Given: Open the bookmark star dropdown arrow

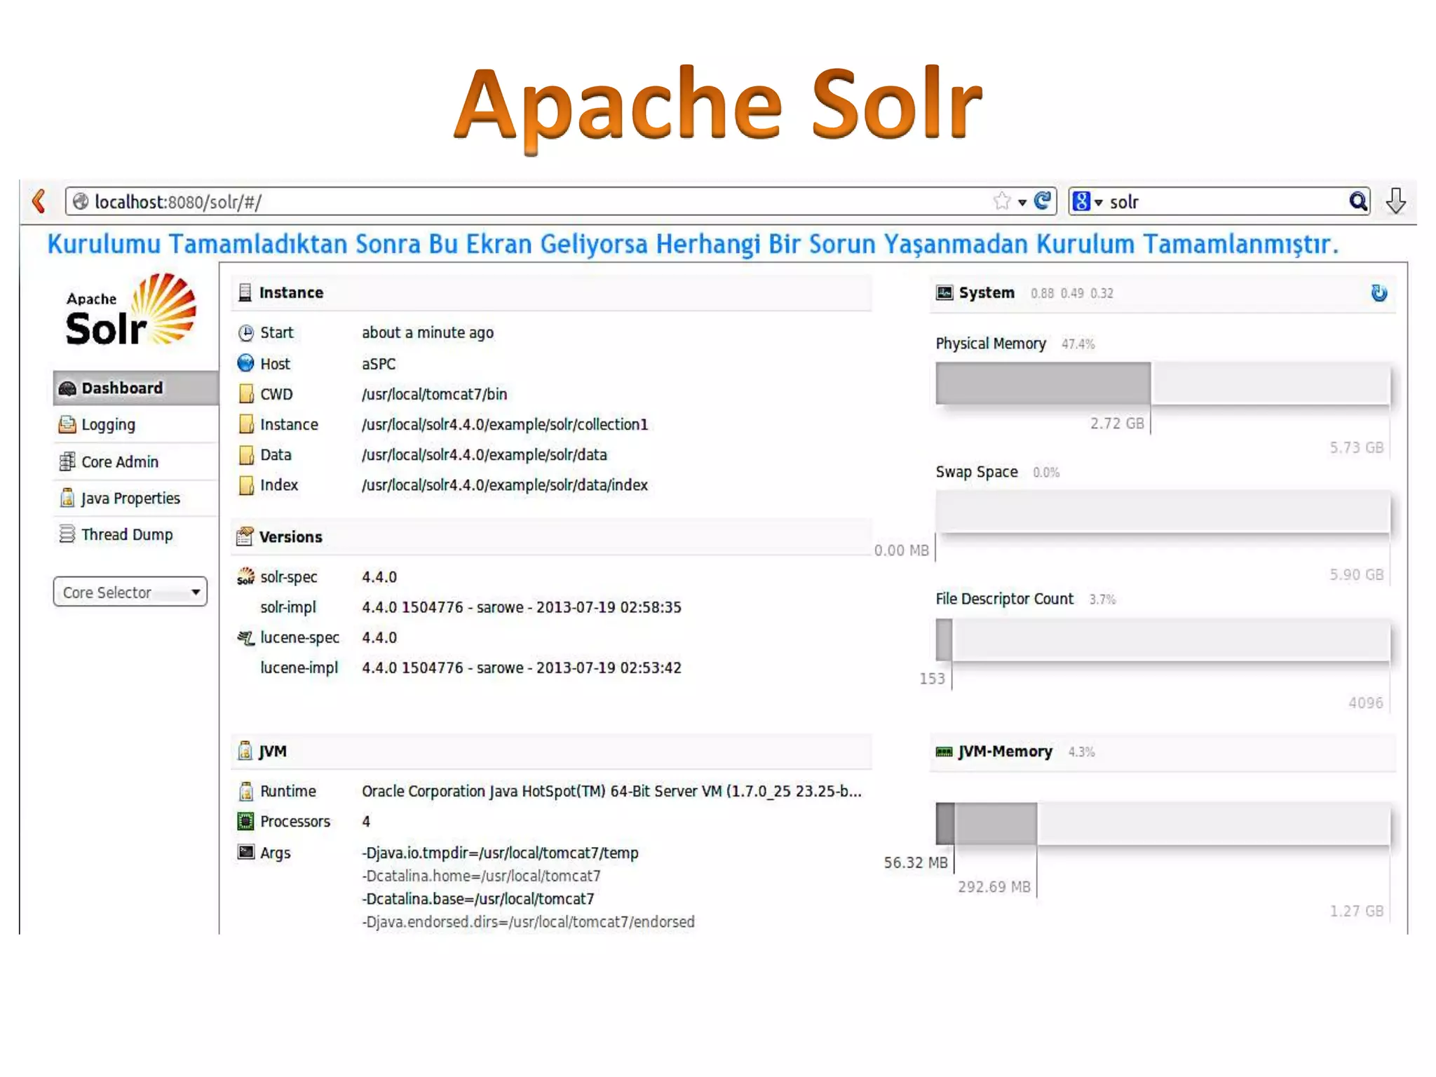Looking at the screenshot, I should point(1022,203).
